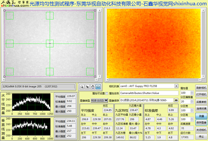208x141 pixels.
Task: Click the blue 测量 measure button
Action: click(x=201, y=116)
